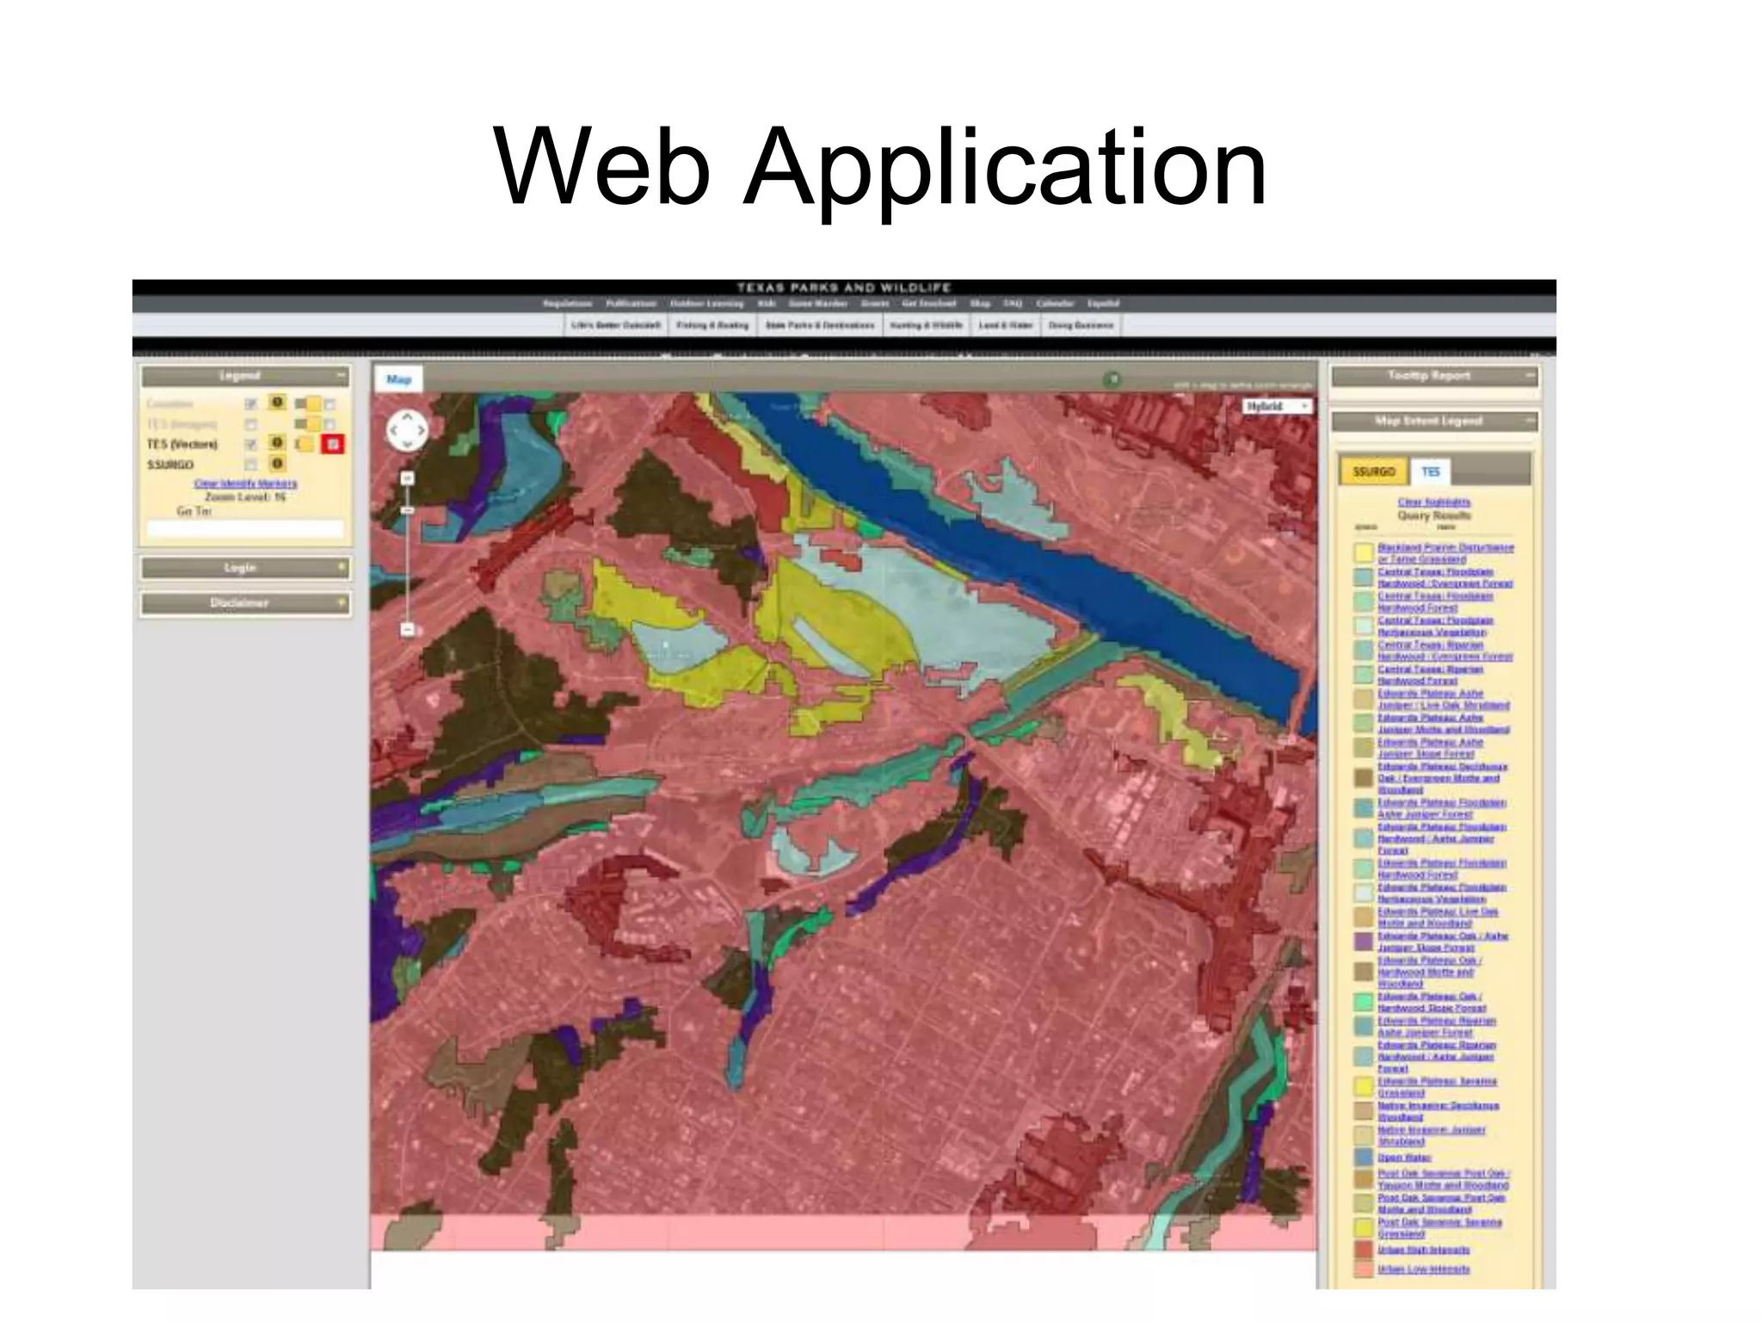Viewport: 1762px width, 1322px height.
Task: Collapse the Legend panel header
Action: pos(245,376)
